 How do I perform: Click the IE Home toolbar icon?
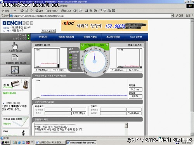coord(31,11)
